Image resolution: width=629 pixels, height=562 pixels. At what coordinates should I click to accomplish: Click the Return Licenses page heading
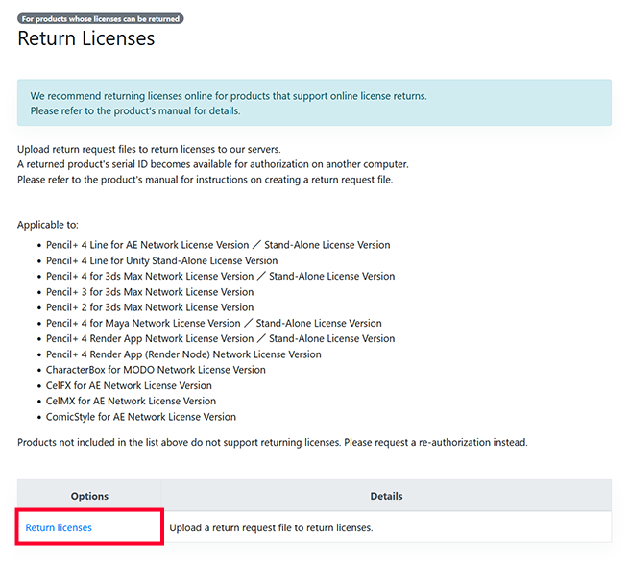[x=85, y=39]
